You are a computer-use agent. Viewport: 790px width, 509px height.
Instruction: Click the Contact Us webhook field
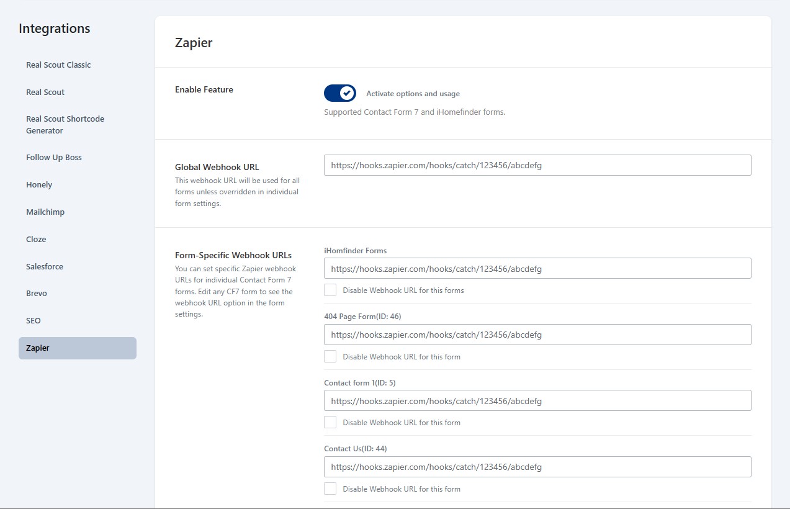537,467
